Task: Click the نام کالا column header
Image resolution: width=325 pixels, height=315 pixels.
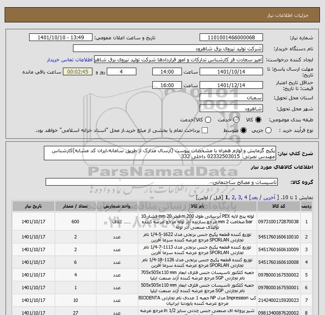Action: pos(198,206)
